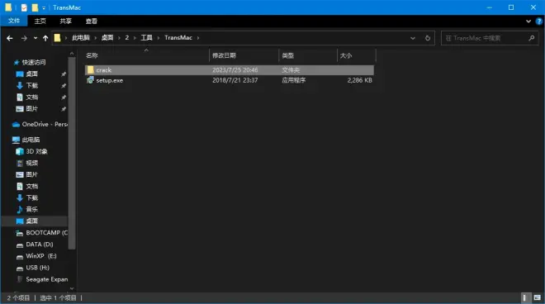The height and width of the screenshot is (304, 545).
Task: Switch to large icons view button
Action: [x=537, y=297]
